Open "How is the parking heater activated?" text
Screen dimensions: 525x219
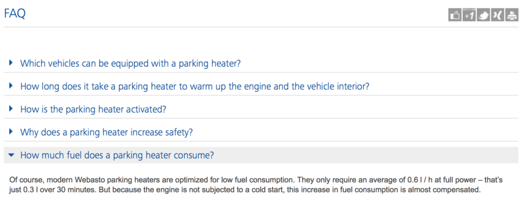93,109
